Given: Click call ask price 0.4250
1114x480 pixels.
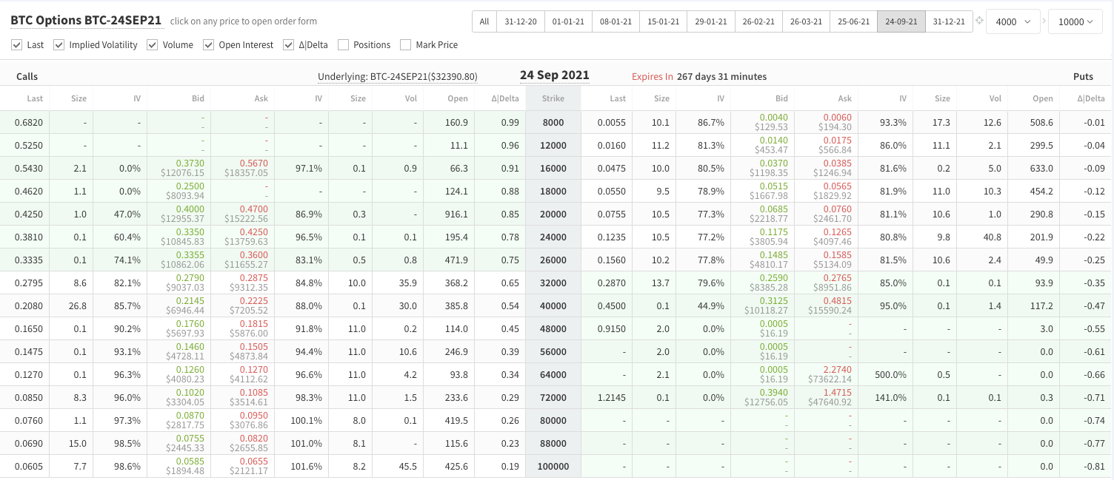Looking at the screenshot, I should [253, 232].
